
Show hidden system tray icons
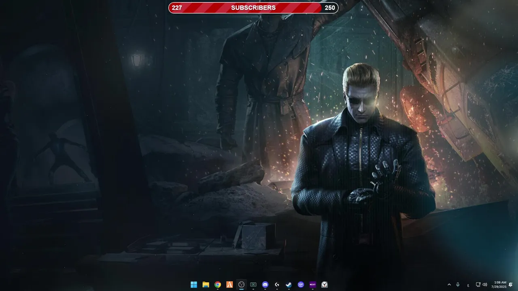click(x=449, y=285)
